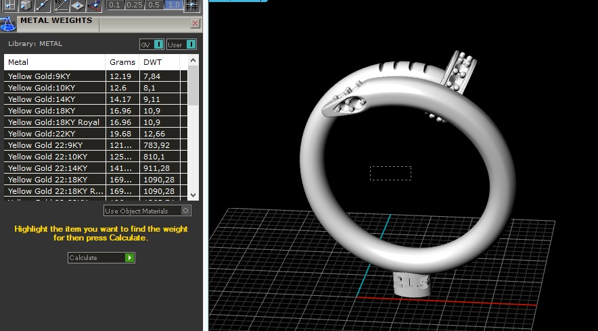Click the snake head on the ring
Screen dimensions: 598x331
point(343,105)
